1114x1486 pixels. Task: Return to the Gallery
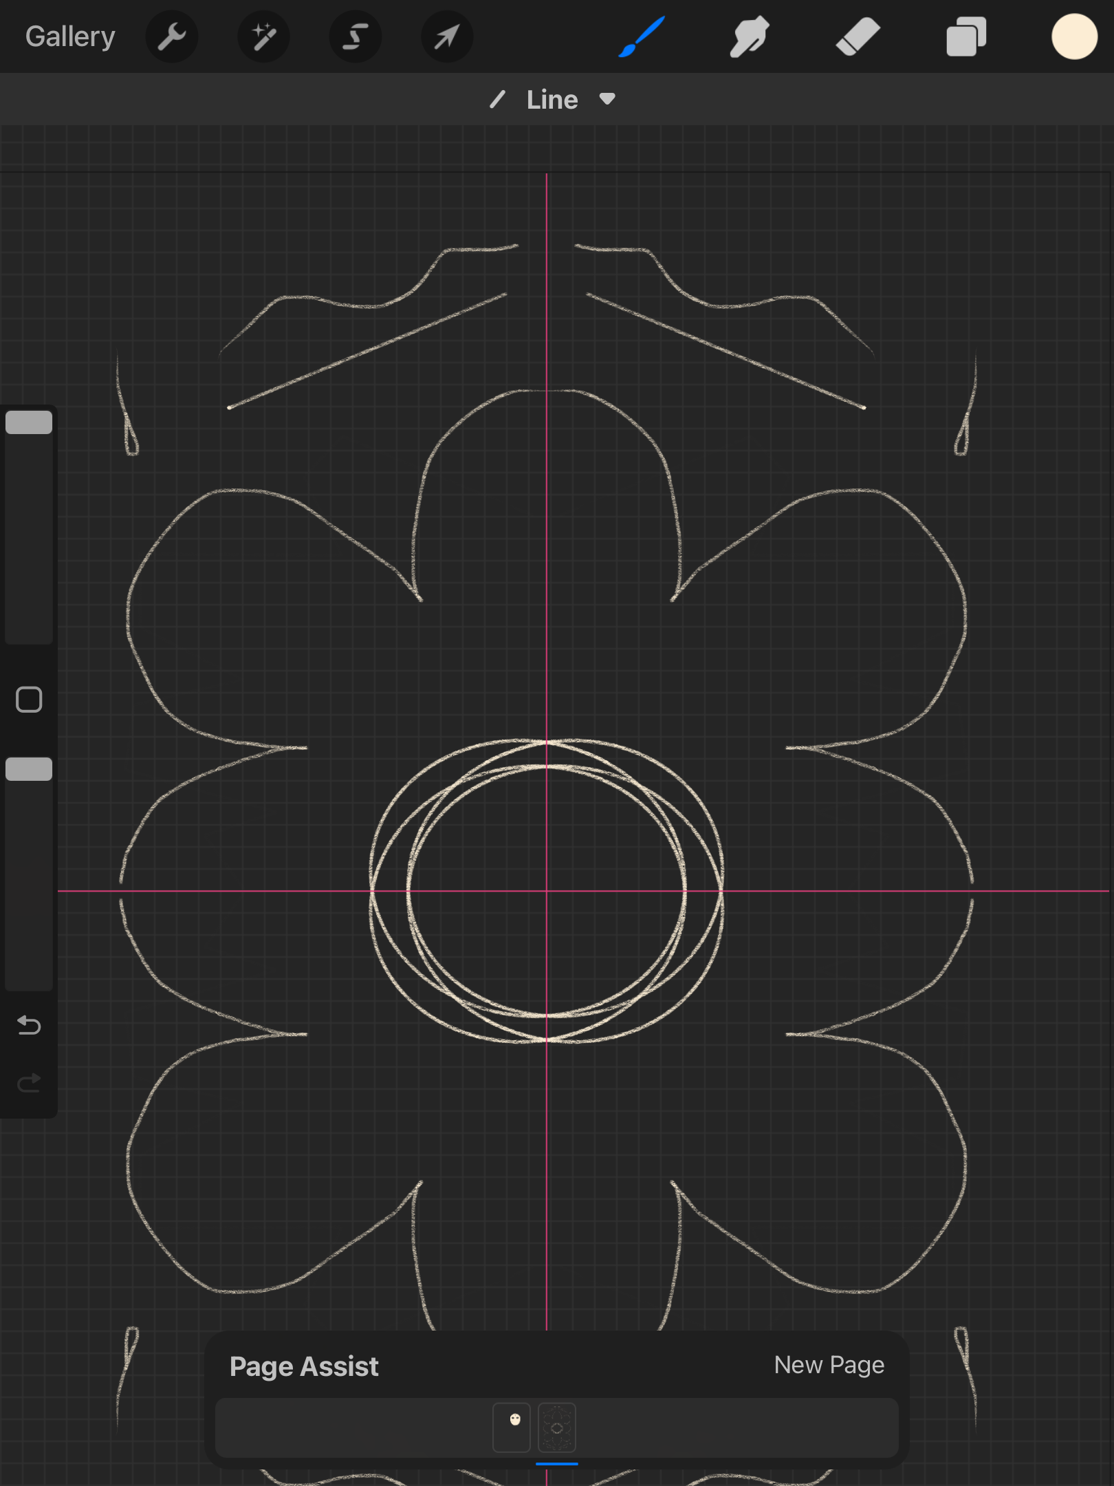click(70, 36)
